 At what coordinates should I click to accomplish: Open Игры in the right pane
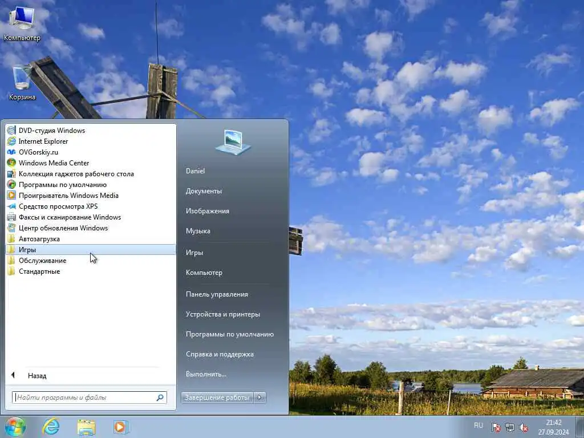coord(194,253)
